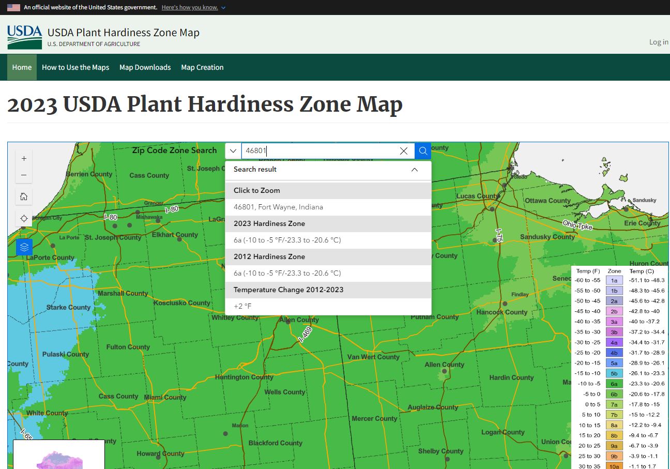Expand "Here's how you know" disclosure
Screen dimensions: 670x469
pos(193,8)
